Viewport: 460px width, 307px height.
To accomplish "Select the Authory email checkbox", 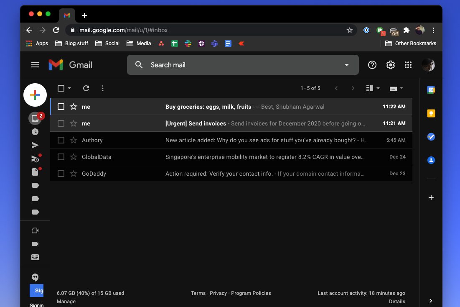I will coord(61,140).
